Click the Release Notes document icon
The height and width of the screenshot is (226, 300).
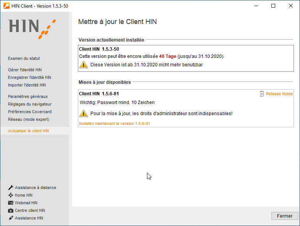coord(261,94)
